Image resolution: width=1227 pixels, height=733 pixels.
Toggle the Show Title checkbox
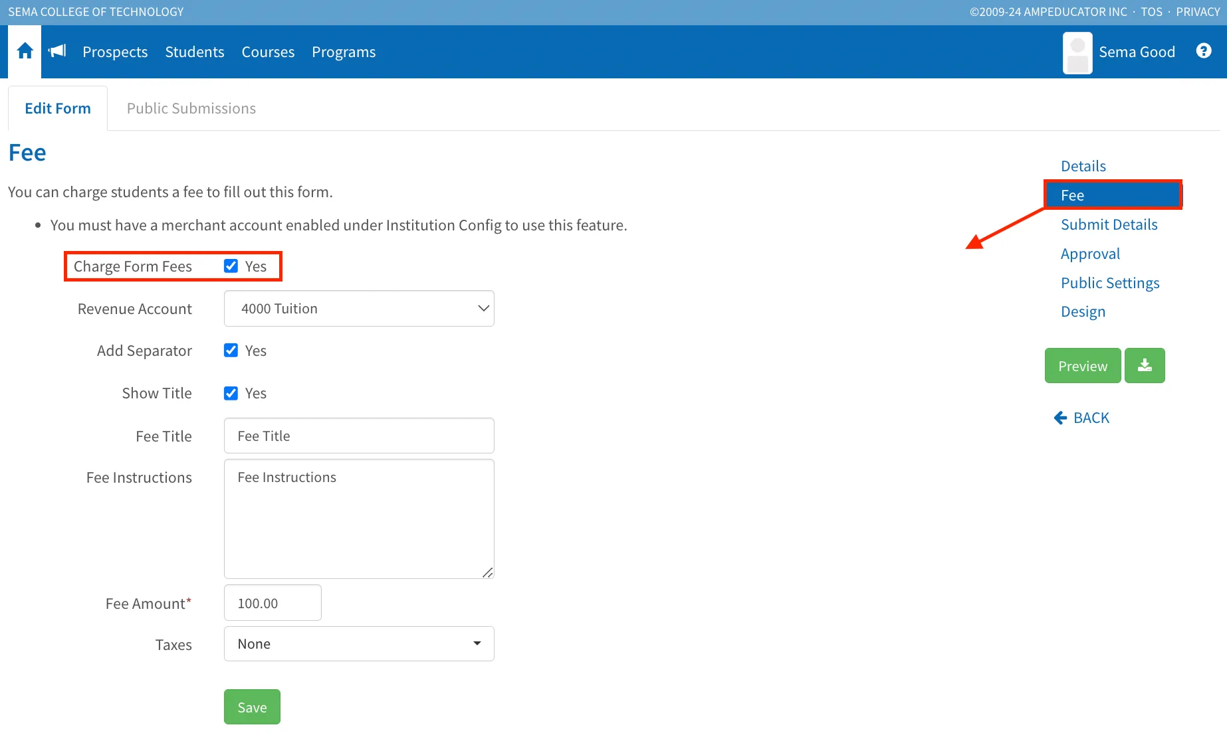point(231,393)
